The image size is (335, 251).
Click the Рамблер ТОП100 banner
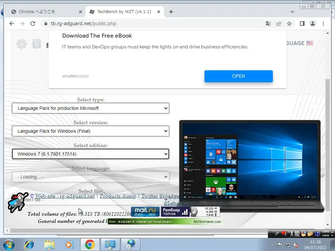175,211
